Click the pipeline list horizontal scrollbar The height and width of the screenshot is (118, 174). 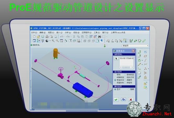pyautogui.click(x=126, y=67)
